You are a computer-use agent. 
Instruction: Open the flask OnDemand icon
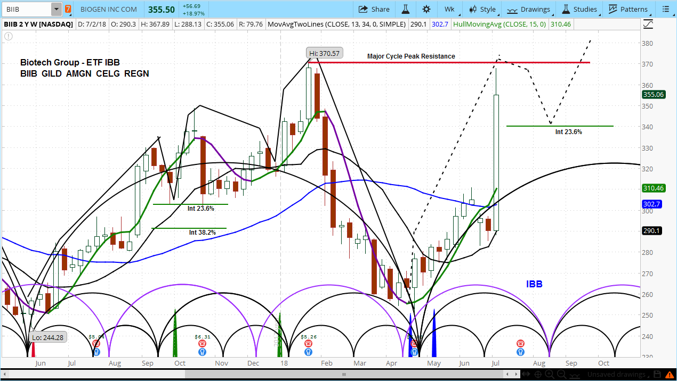click(405, 9)
